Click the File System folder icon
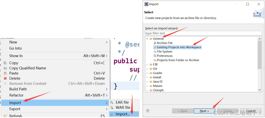Viewport: 265px width, 118px height. [x=155, y=51]
